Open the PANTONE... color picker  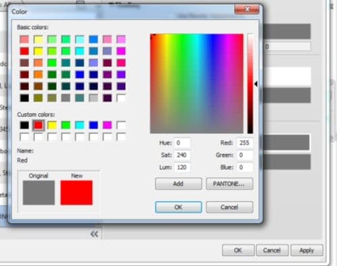[229, 183]
